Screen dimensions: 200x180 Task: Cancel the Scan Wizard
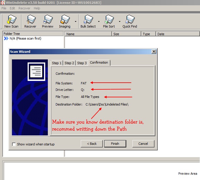coord(143,144)
